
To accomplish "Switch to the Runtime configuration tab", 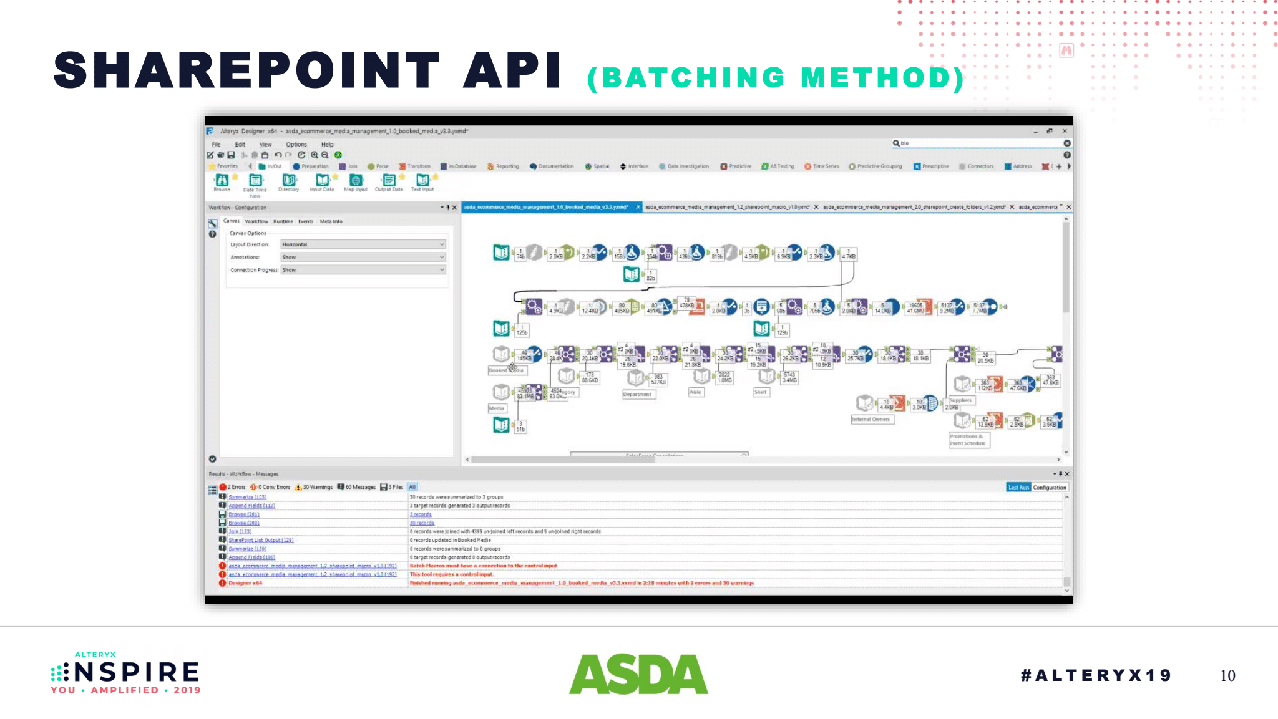I will [283, 221].
